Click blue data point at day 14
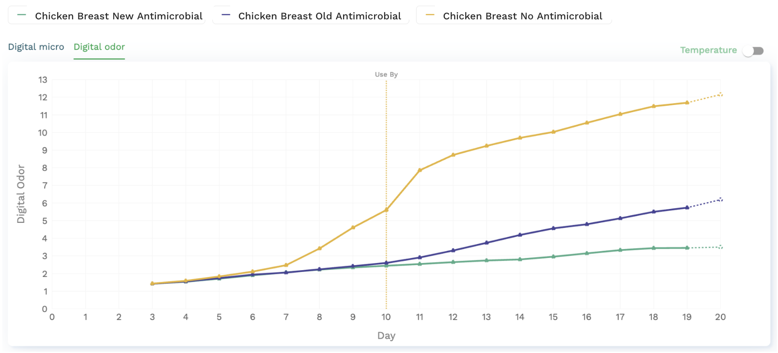 click(x=520, y=235)
